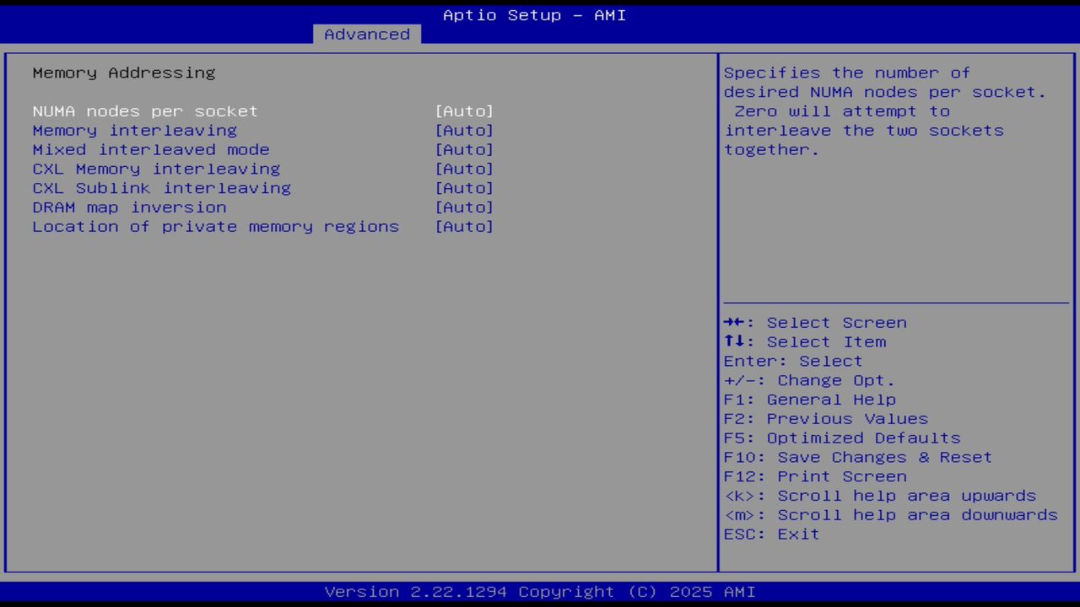The image size is (1080, 607).
Task: Click the Scroll help area downwards hint
Action: [x=890, y=514]
